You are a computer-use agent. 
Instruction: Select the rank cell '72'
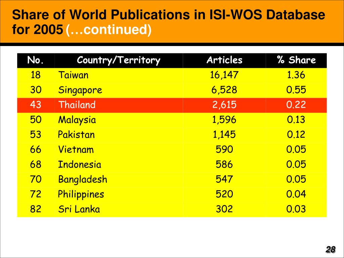click(36, 194)
